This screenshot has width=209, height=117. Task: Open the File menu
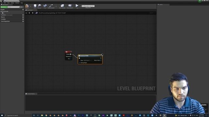click(x=1, y=3)
